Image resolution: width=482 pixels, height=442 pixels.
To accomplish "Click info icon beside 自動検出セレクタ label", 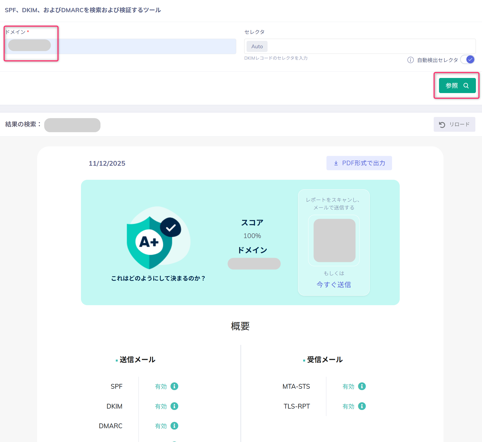I will [x=410, y=60].
